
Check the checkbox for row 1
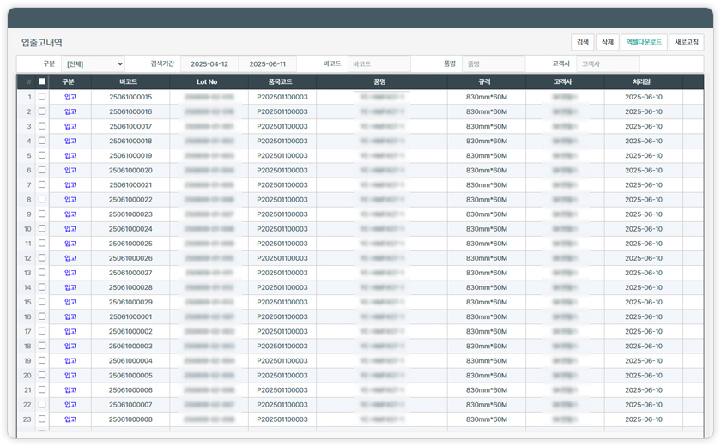(x=42, y=97)
